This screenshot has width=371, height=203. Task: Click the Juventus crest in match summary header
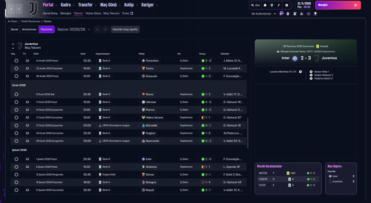tap(317, 58)
